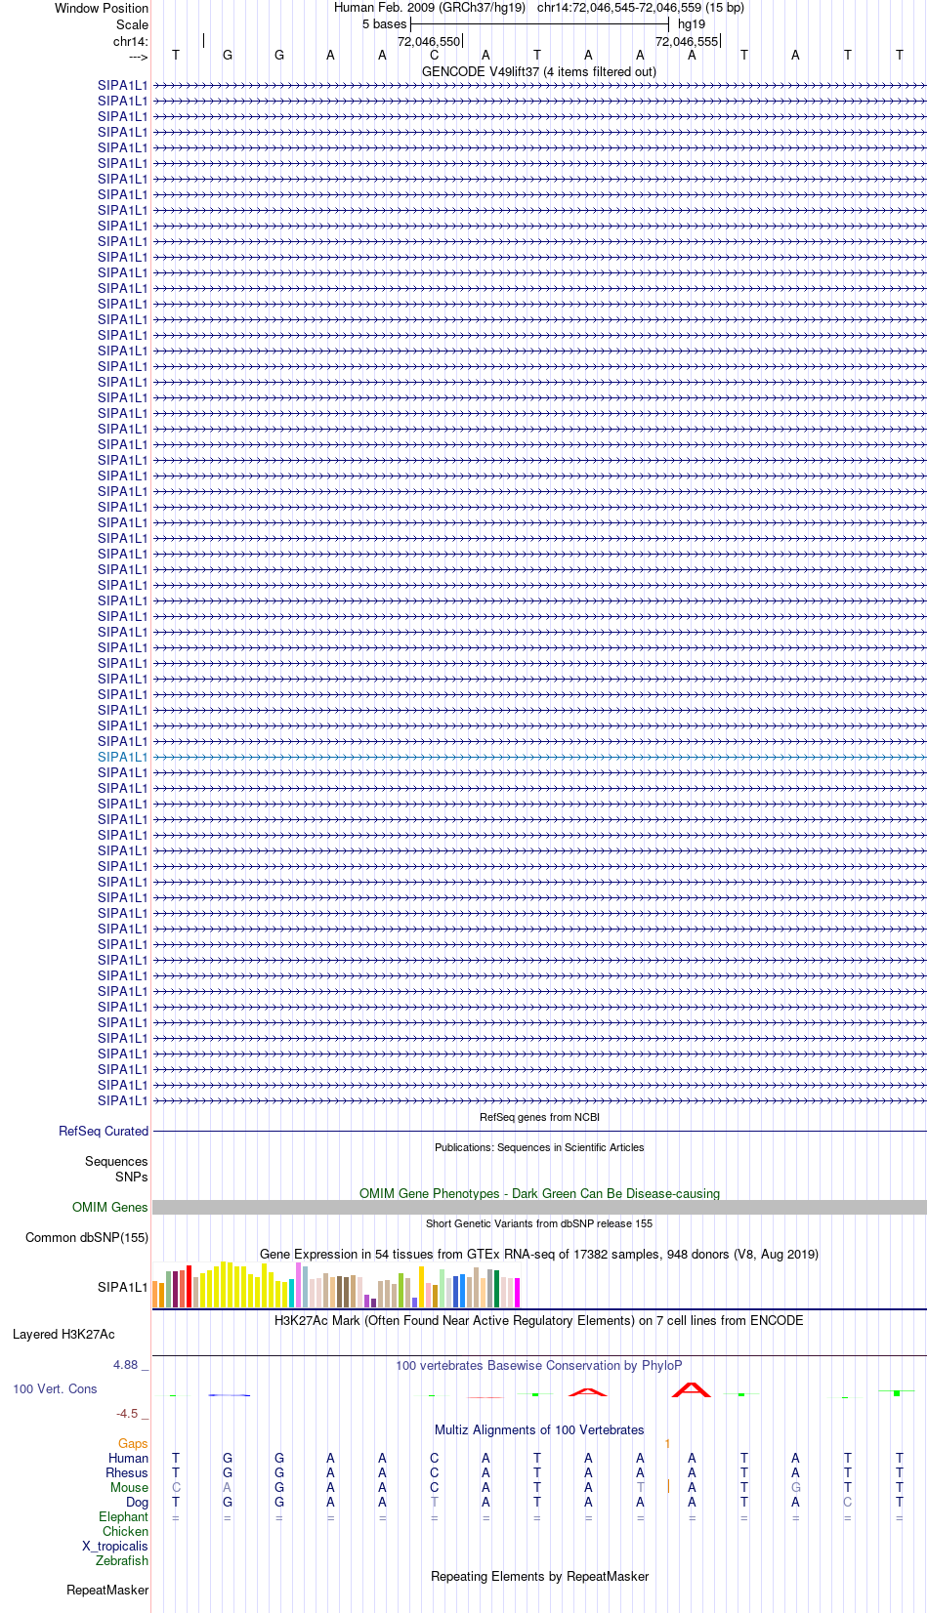Click the Mouse alignment row label
Image resolution: width=928 pixels, height=1613 pixels.
click(x=129, y=1487)
